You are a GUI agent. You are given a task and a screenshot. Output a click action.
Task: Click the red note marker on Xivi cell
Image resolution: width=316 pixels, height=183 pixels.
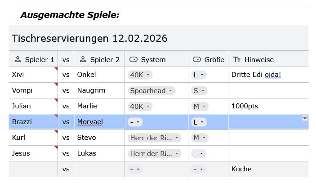click(x=56, y=69)
